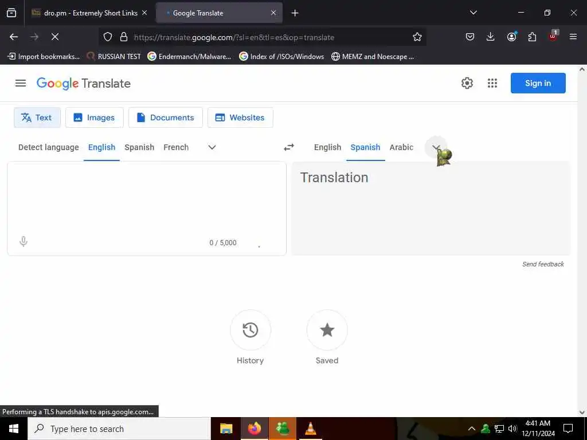
Task: Choose Spanish as source language
Action: [139, 147]
